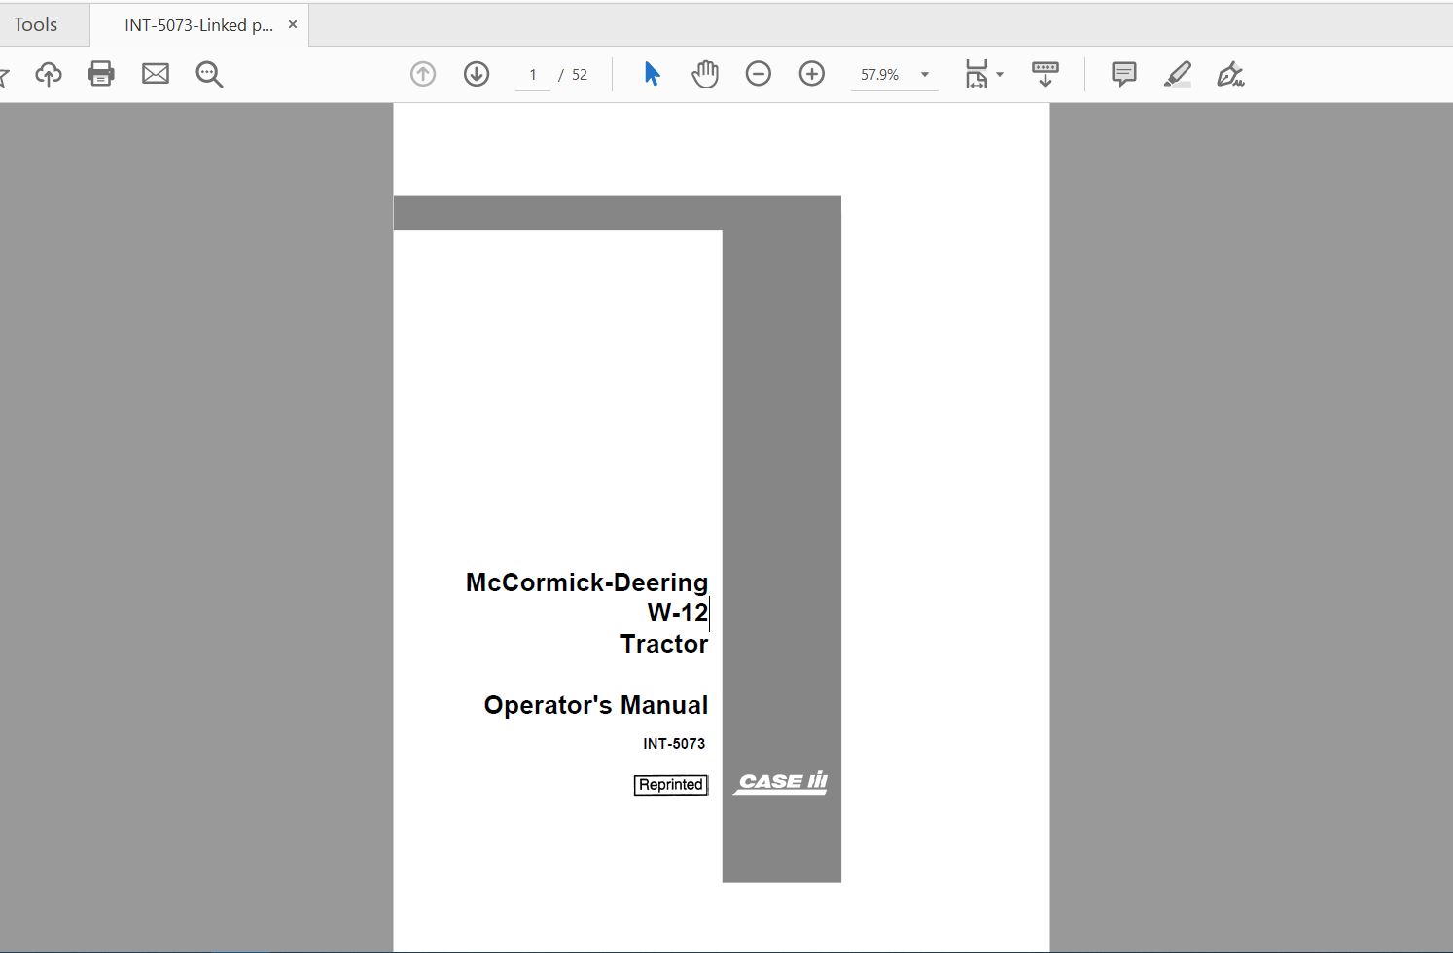Image resolution: width=1453 pixels, height=953 pixels.
Task: Click the W-12 model text
Action: click(677, 613)
